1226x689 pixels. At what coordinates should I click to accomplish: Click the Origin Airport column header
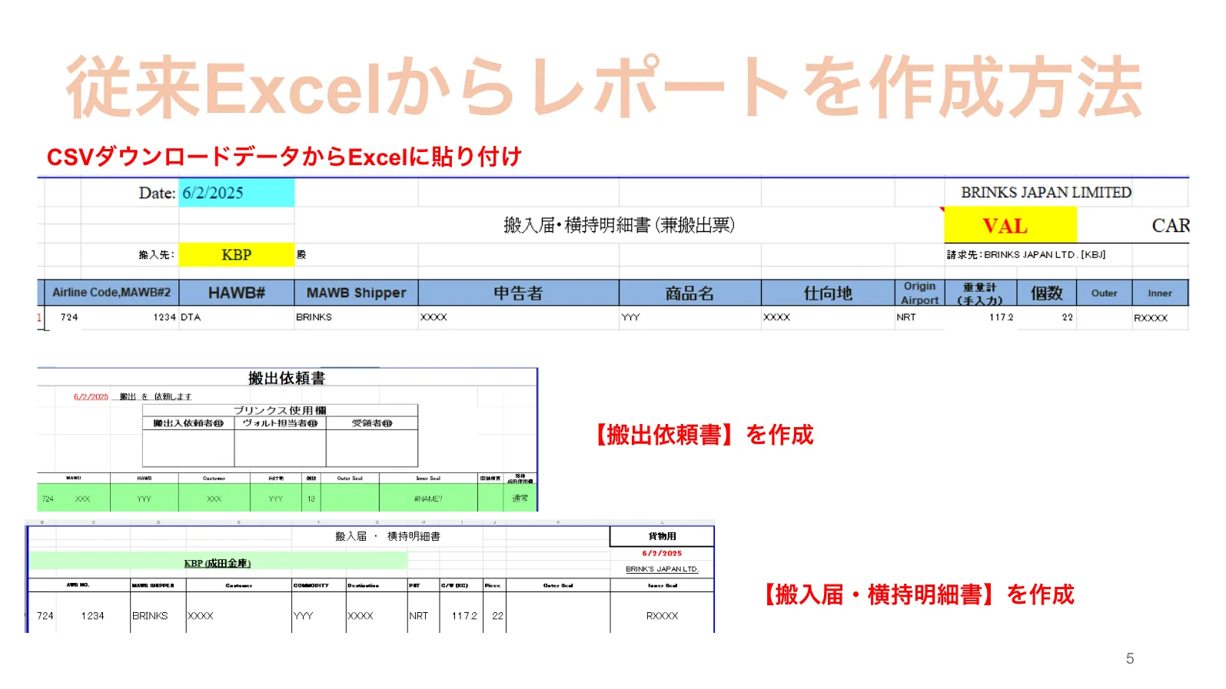(919, 293)
